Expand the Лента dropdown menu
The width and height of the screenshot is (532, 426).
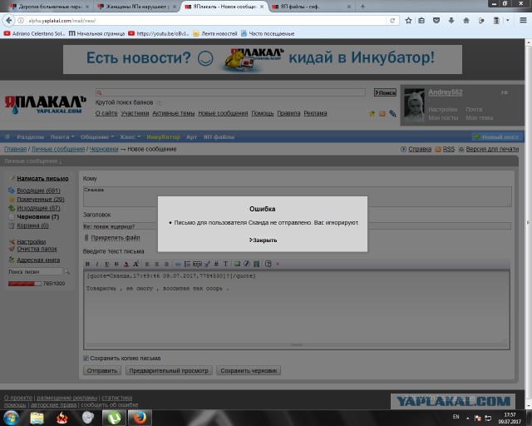62,137
